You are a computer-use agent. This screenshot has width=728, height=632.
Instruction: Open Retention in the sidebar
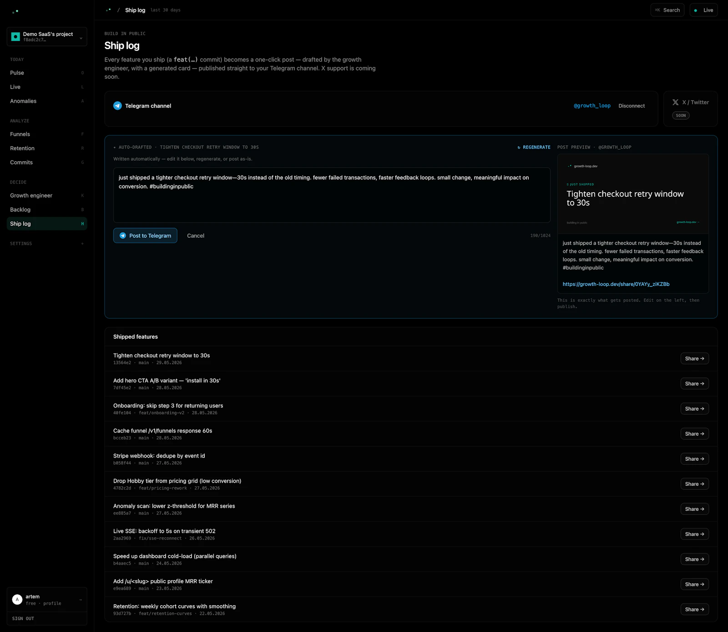click(47, 148)
